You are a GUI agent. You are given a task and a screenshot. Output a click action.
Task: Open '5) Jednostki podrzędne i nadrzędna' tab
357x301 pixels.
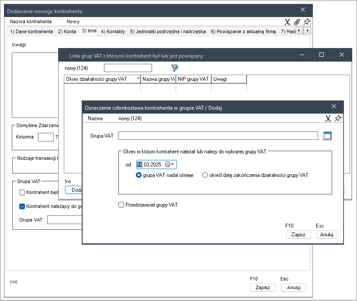tap(168, 31)
